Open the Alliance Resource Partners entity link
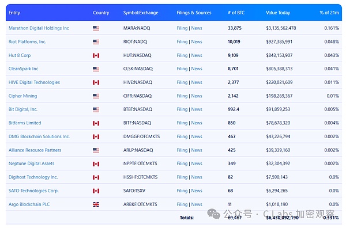Screen dimensions: 346x228 click(x=35, y=150)
